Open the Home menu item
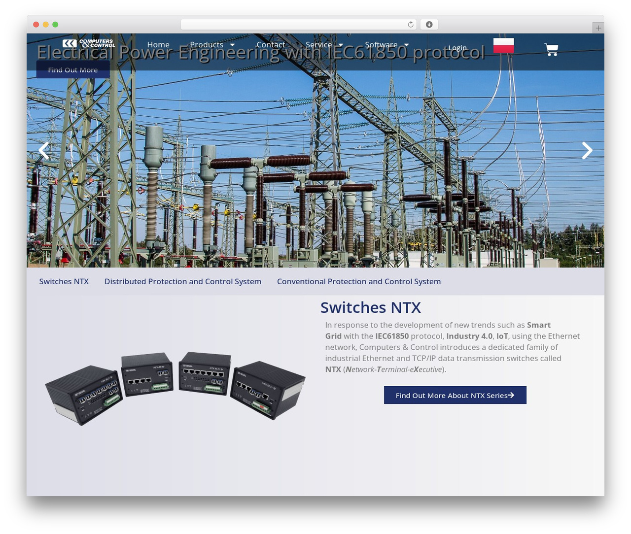 [x=158, y=45]
